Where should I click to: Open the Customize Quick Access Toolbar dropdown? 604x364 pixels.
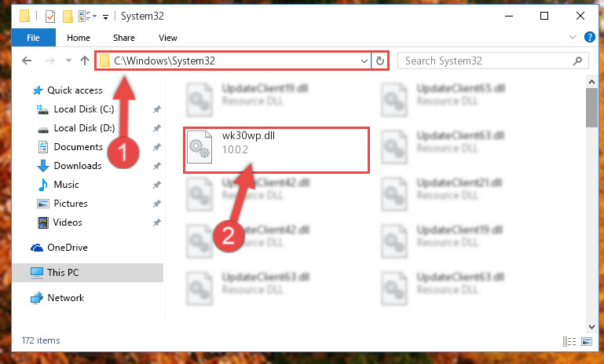(x=105, y=17)
